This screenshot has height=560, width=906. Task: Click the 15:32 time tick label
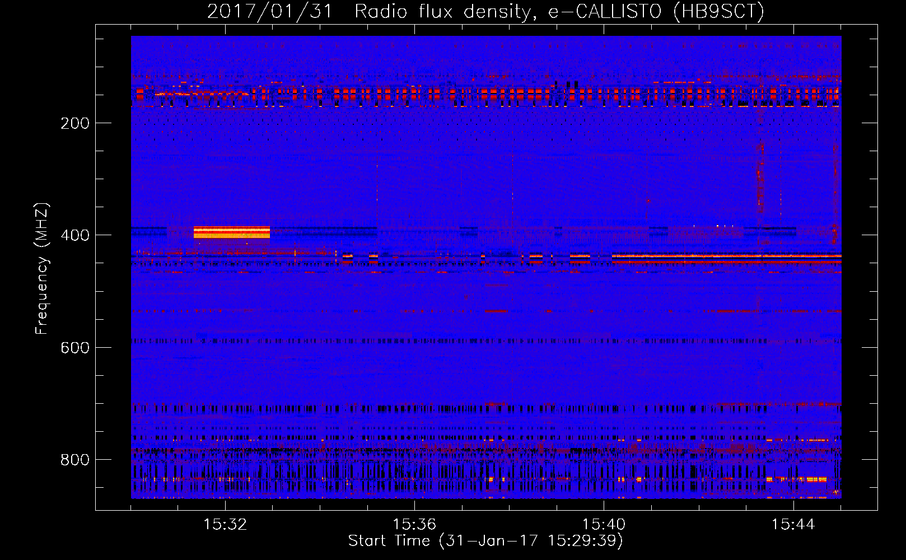pyautogui.click(x=225, y=524)
